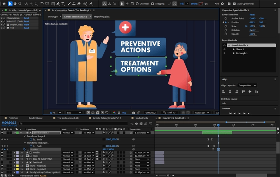This screenshot has width=280, height=177.
Task: Pick the Rectangle shape tool
Action: pyautogui.click(x=53, y=4)
